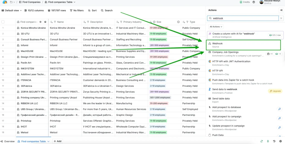Click the Upgrade button for Fivetran
This screenshot has height=144, width=285.
coord(275,91)
